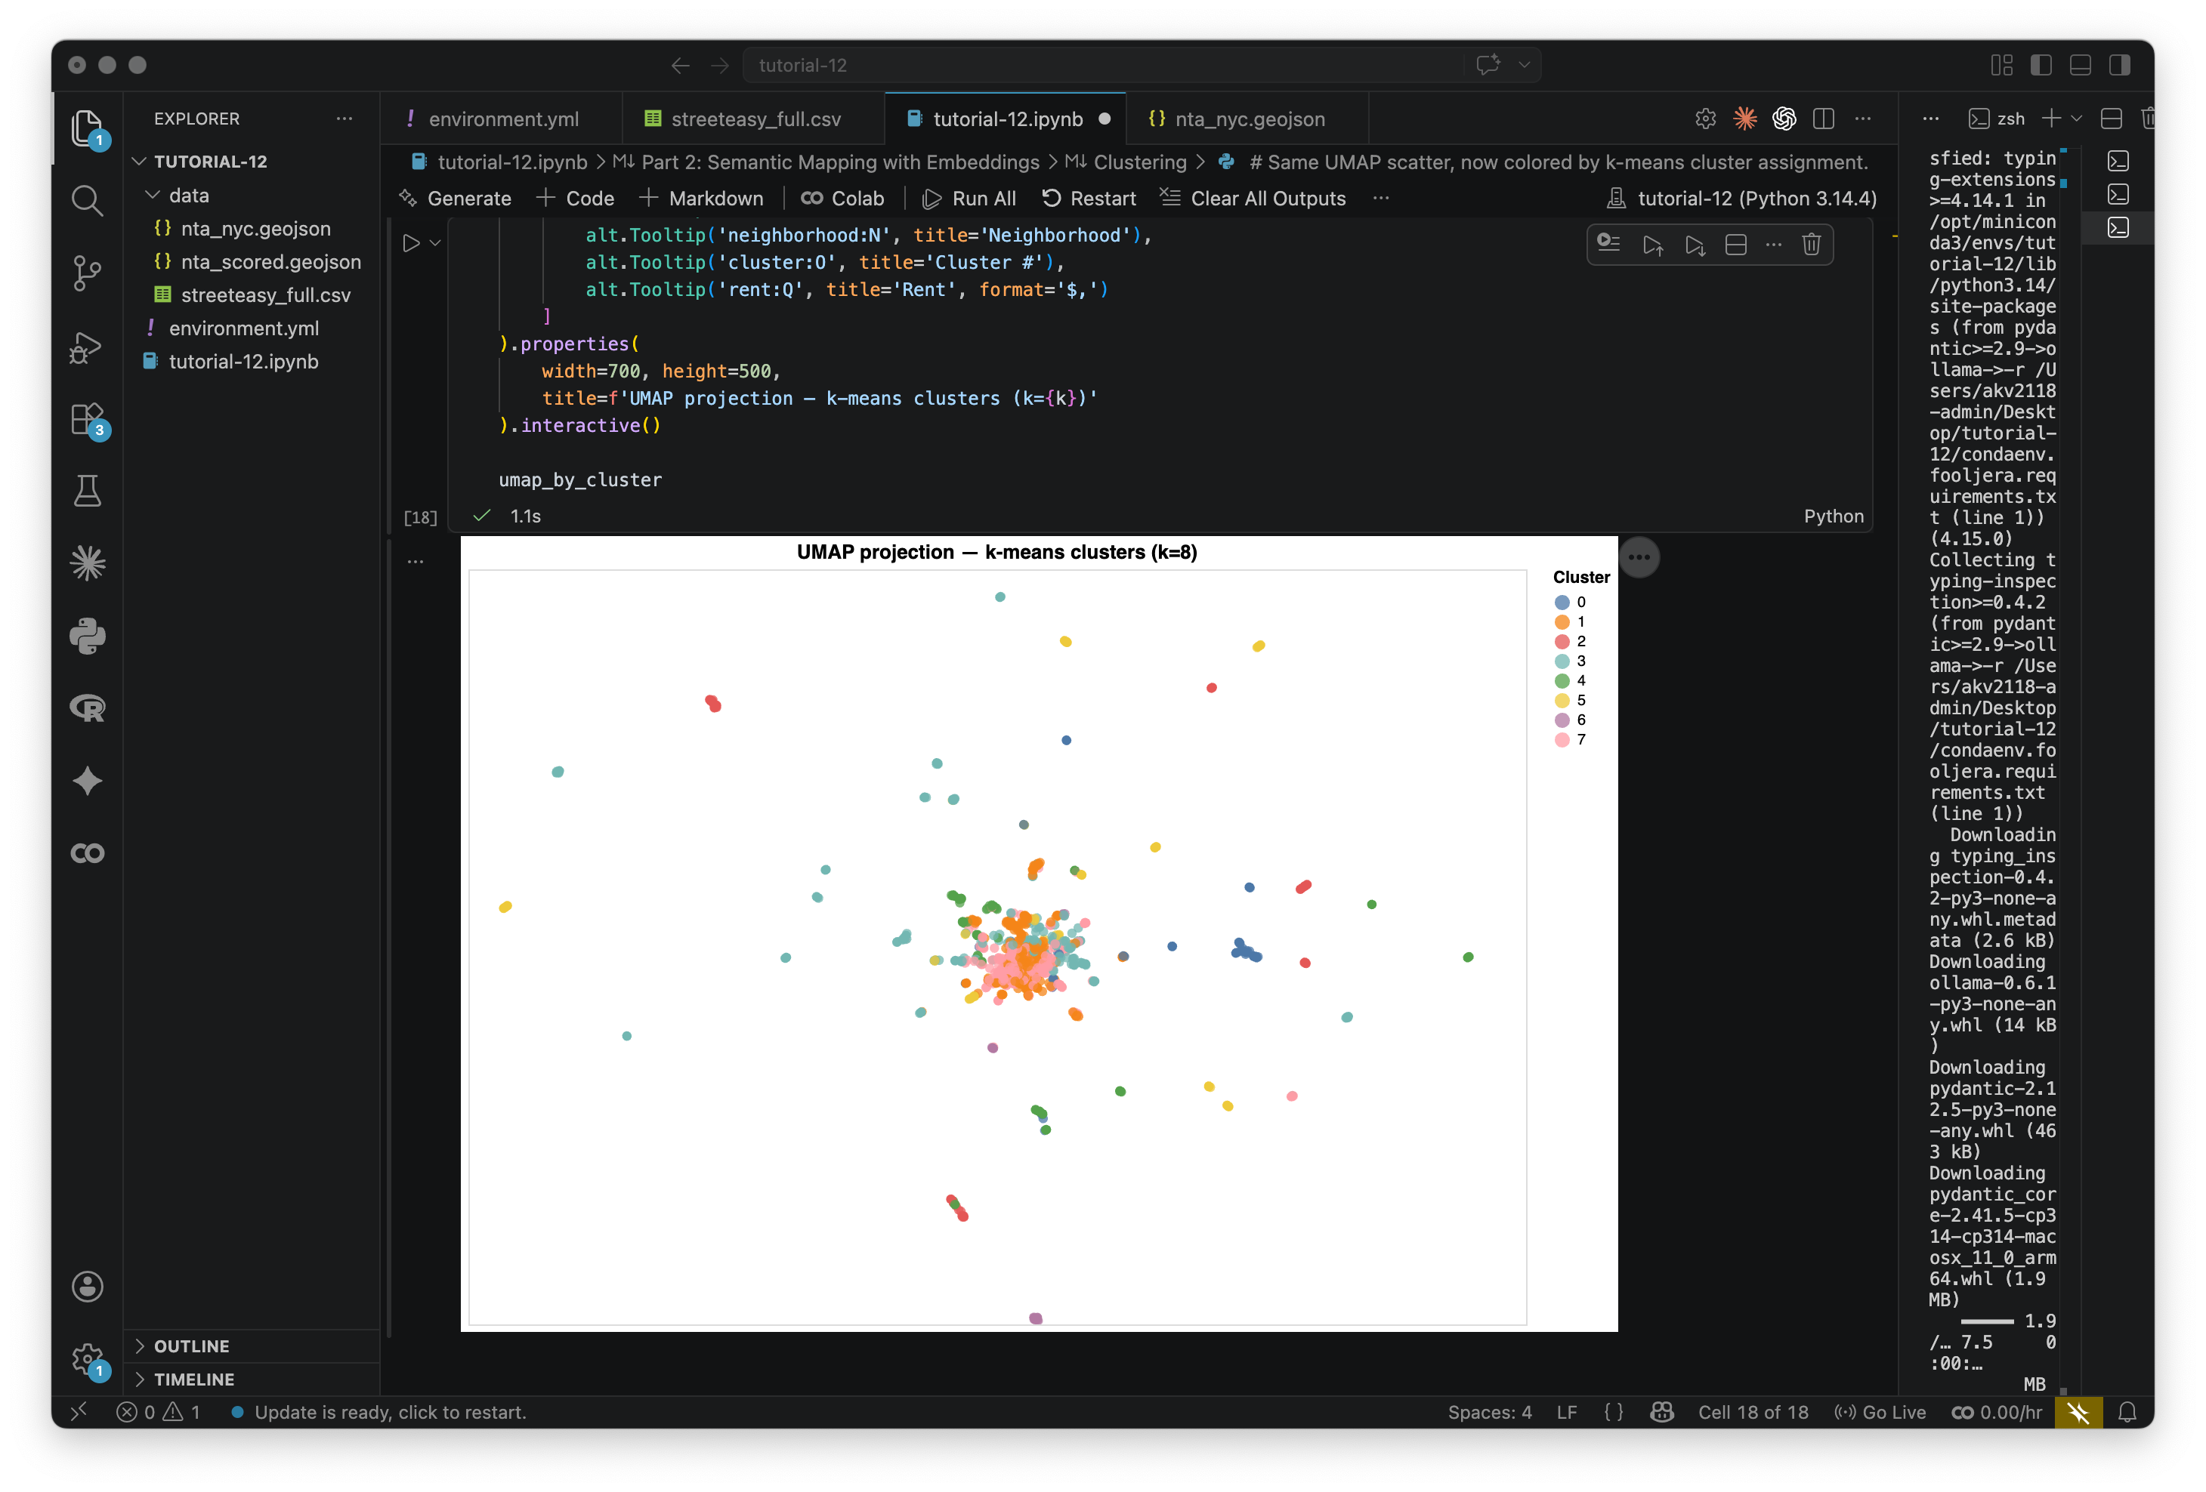Image resolution: width=2206 pixels, height=1492 pixels.
Task: Open Explorer views and more actions menu
Action: click(344, 119)
